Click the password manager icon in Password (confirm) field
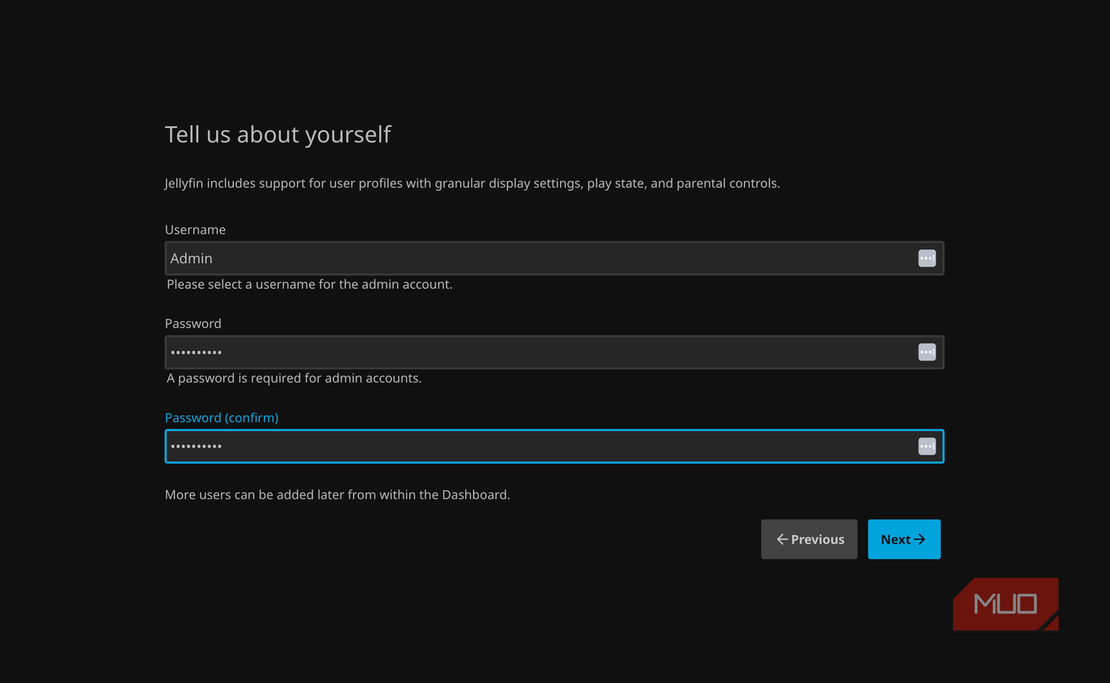Viewport: 1110px width, 683px height. point(926,446)
